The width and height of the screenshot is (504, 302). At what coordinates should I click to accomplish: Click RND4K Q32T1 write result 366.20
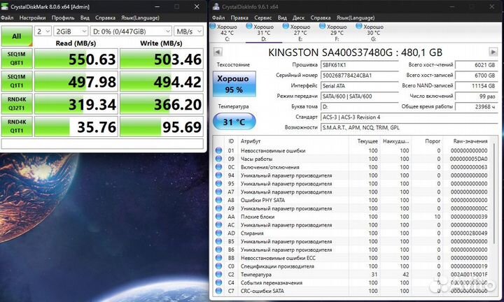coord(162,104)
